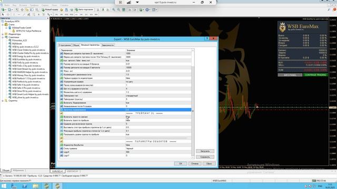Click the 'Сброс' reset button
Image resolution: width=337 pixels, height=189 pixels.
tap(209, 163)
